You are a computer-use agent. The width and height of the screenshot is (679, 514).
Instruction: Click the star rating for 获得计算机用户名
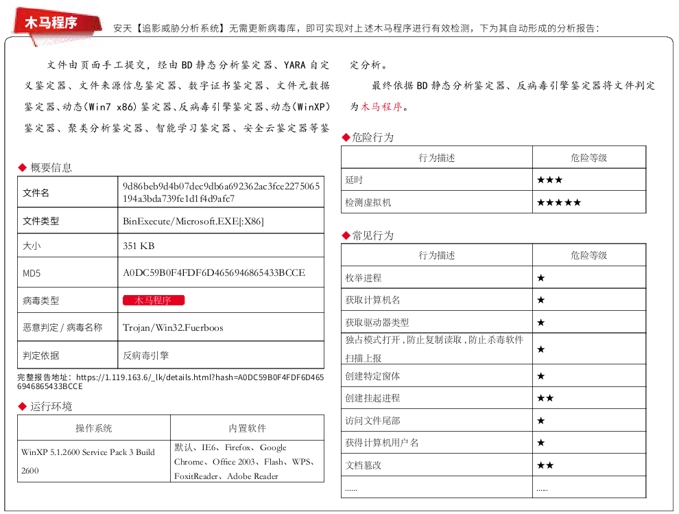tap(541, 443)
